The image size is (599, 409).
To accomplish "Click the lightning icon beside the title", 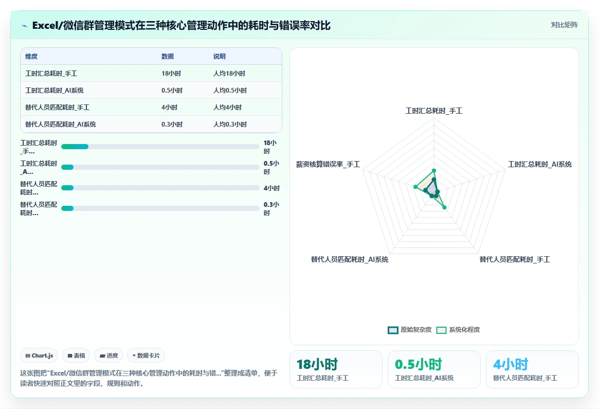I will pyautogui.click(x=25, y=26).
